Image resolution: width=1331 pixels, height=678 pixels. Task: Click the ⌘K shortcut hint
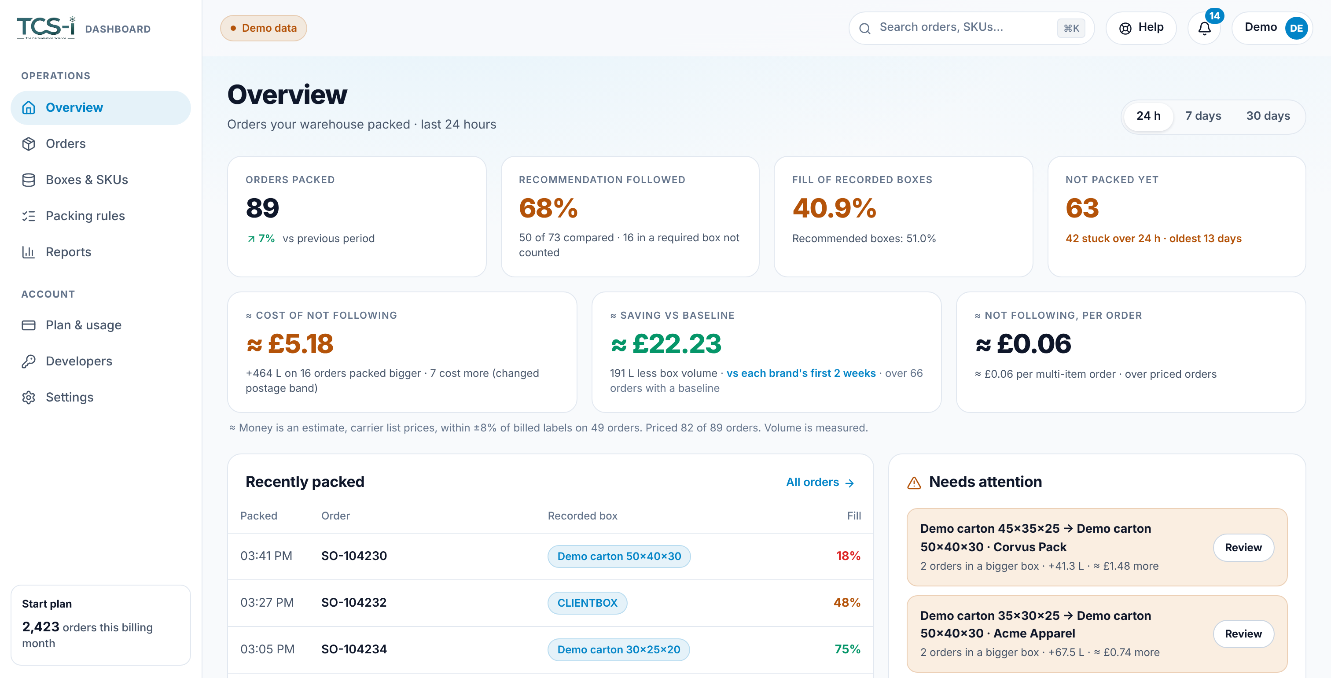tap(1071, 29)
